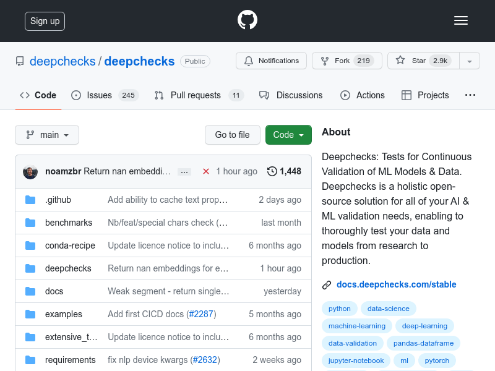Switch to the Actions tab
This screenshot has height=371, width=495.
pos(363,95)
